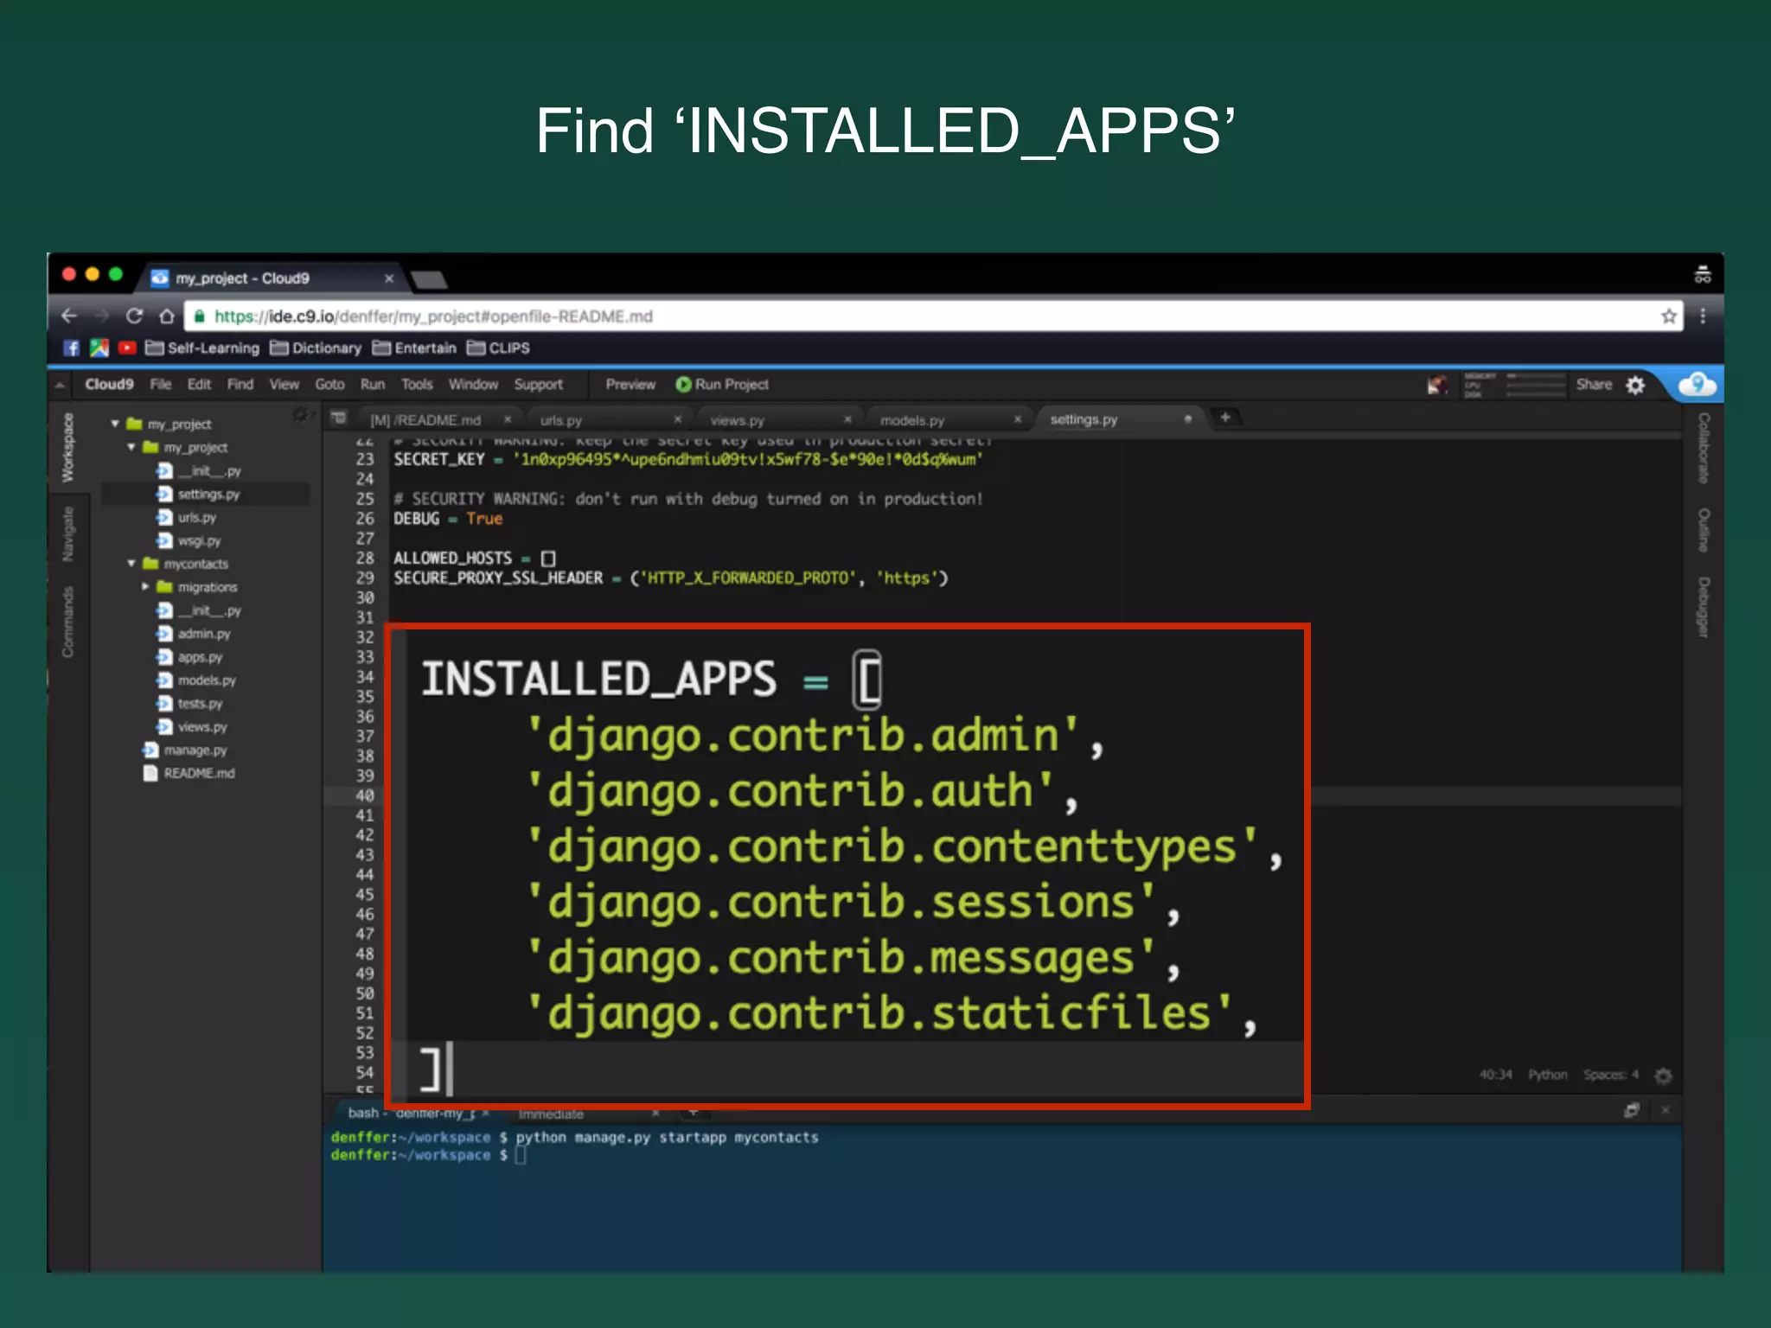Image resolution: width=1771 pixels, height=1328 pixels.
Task: Open the Goto menu
Action: click(329, 385)
